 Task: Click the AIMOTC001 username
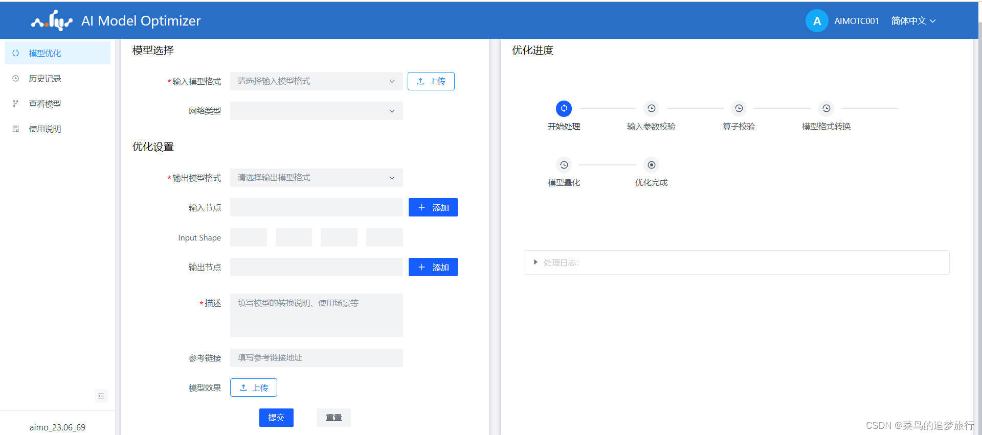pyautogui.click(x=857, y=21)
